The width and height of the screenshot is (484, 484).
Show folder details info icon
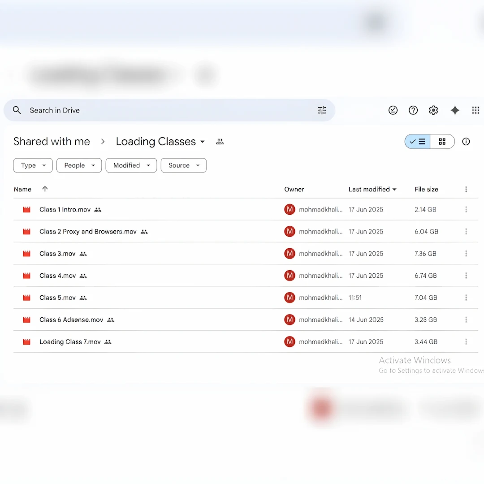tap(466, 142)
